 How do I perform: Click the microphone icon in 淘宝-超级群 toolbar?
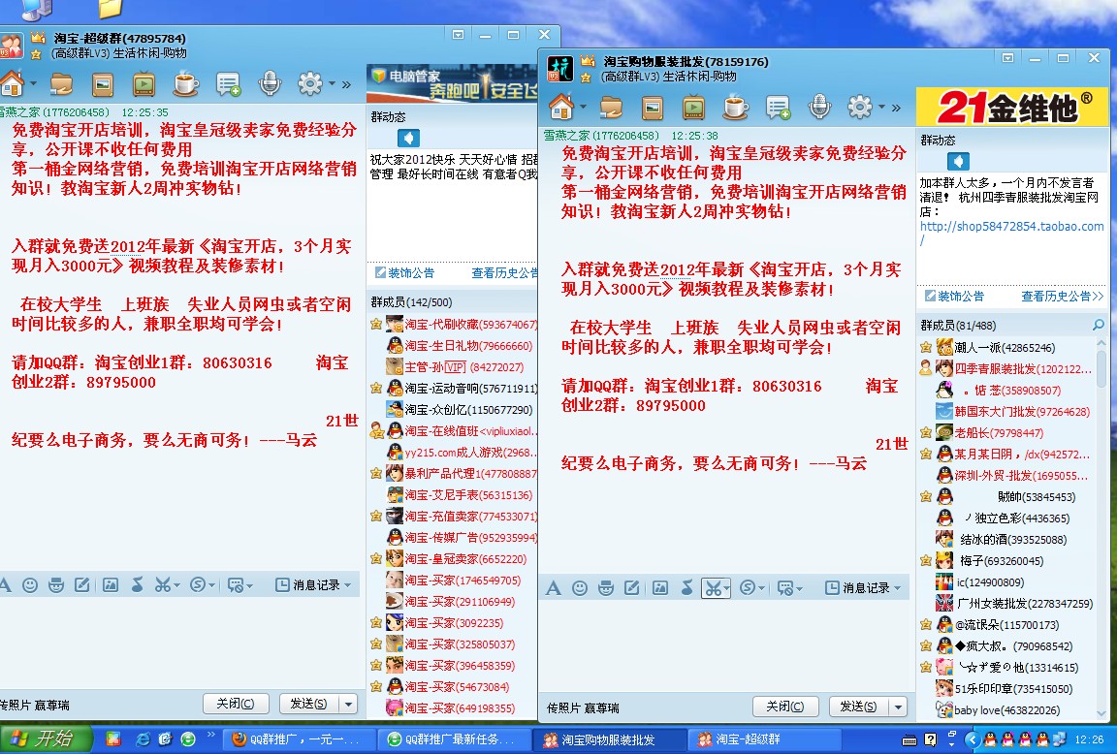click(270, 84)
